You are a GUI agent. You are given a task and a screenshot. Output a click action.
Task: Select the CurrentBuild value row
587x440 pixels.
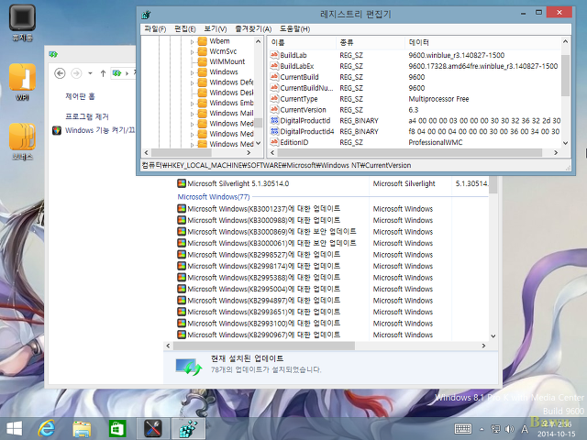pos(415,77)
